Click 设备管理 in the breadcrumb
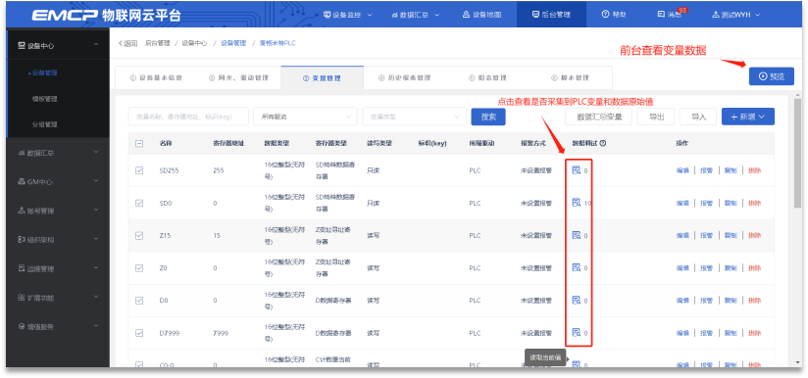The height and width of the screenshot is (378, 808). 233,43
